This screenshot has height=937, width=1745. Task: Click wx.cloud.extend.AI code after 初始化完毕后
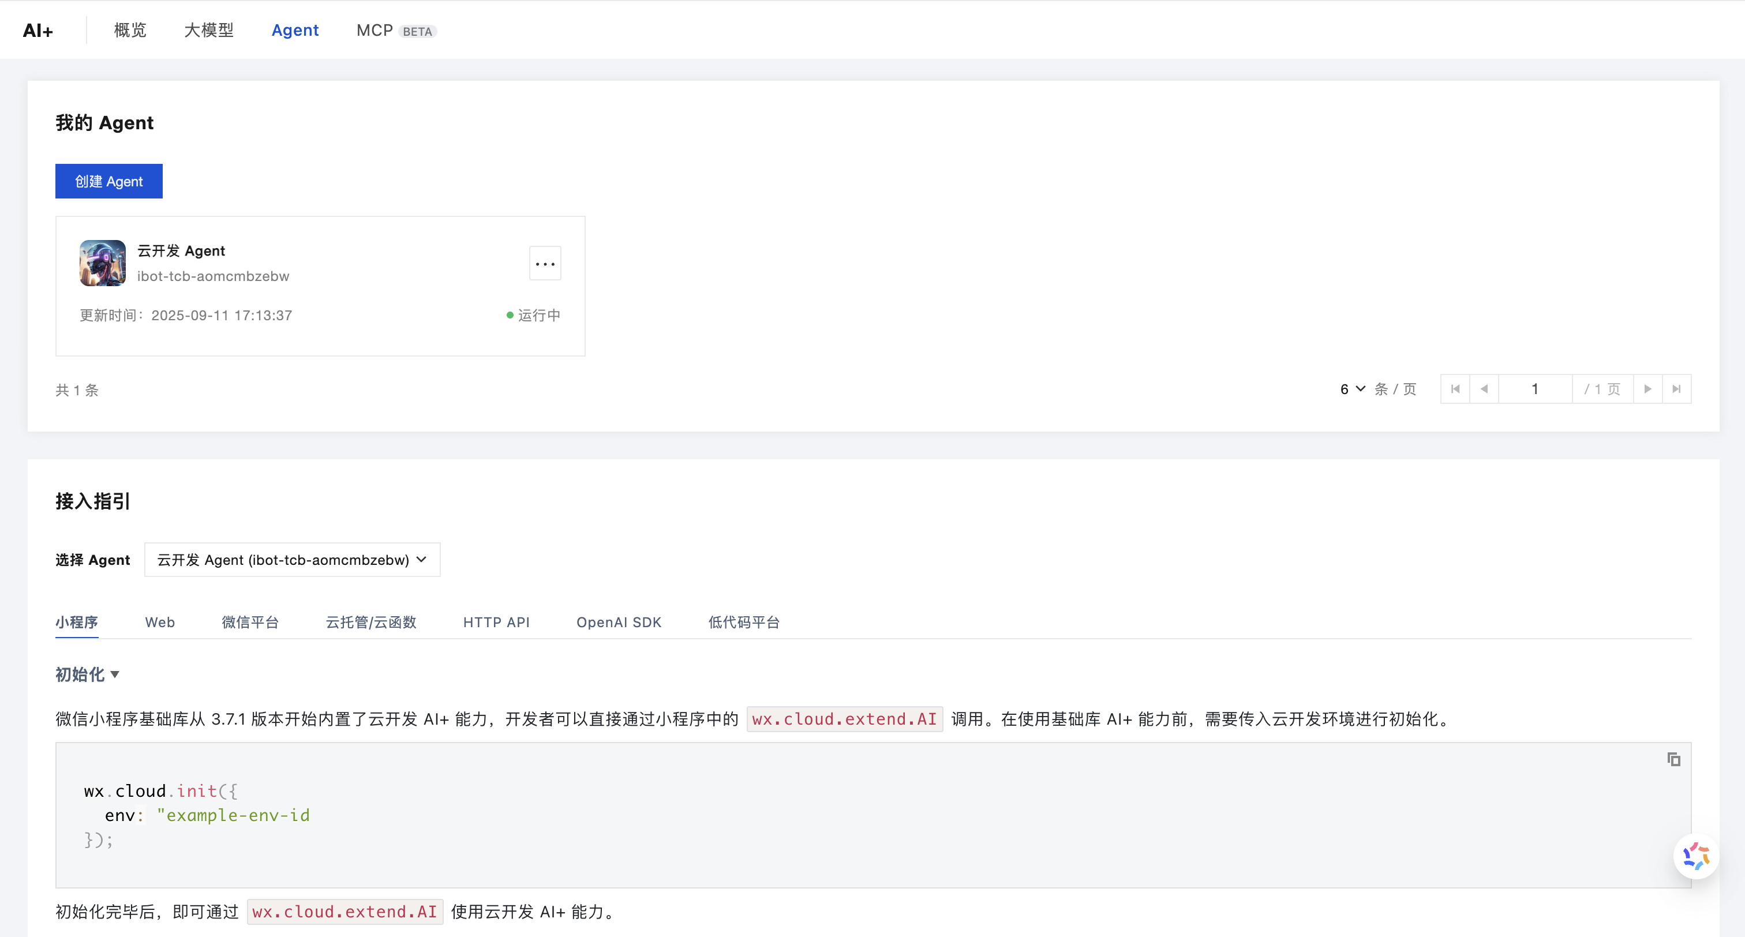point(345,911)
